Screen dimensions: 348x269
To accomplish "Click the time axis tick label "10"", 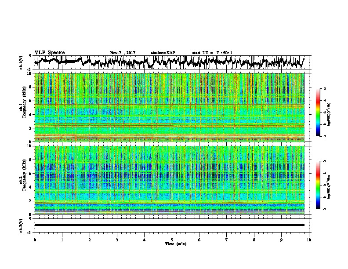I will [309, 240].
